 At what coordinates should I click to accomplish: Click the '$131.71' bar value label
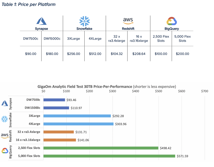click(x=81, y=132)
